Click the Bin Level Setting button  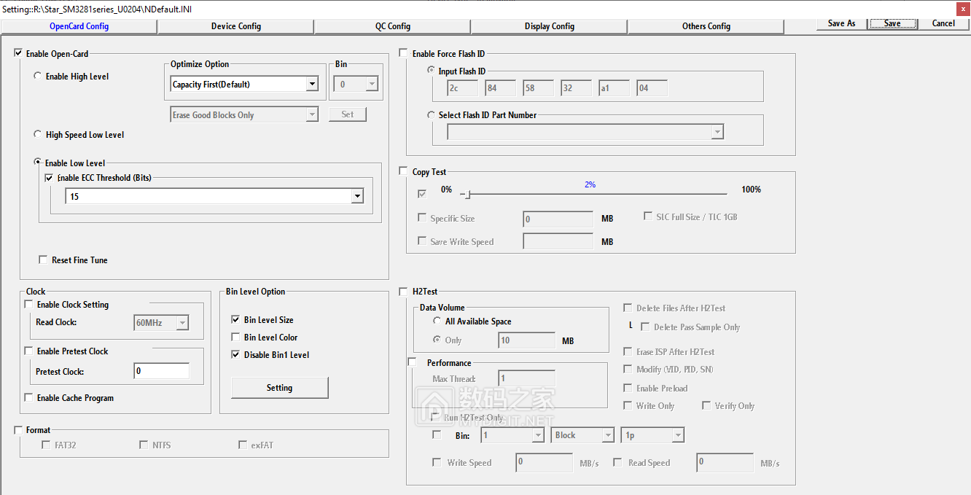[x=279, y=388]
